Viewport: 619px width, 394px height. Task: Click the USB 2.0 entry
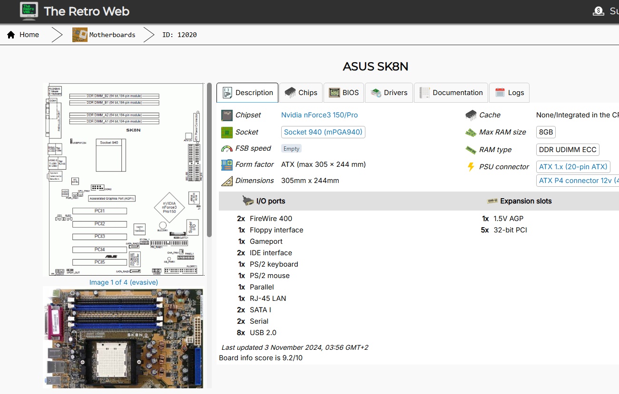[x=256, y=333]
